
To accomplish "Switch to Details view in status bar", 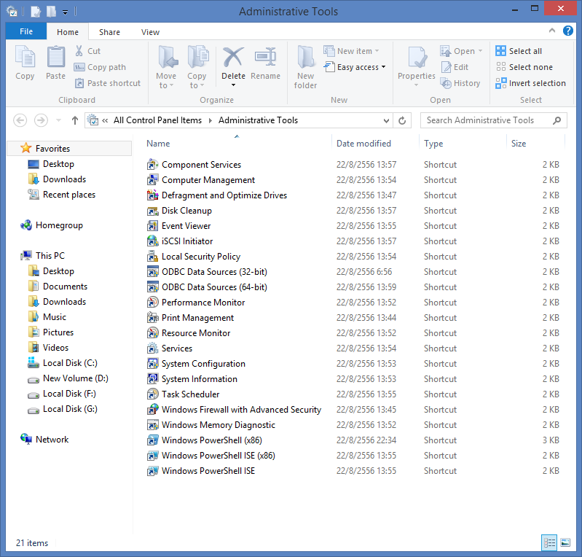I will (x=549, y=543).
